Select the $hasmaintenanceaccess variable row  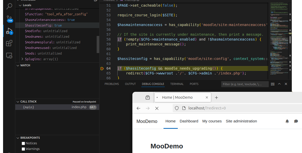point(57,20)
